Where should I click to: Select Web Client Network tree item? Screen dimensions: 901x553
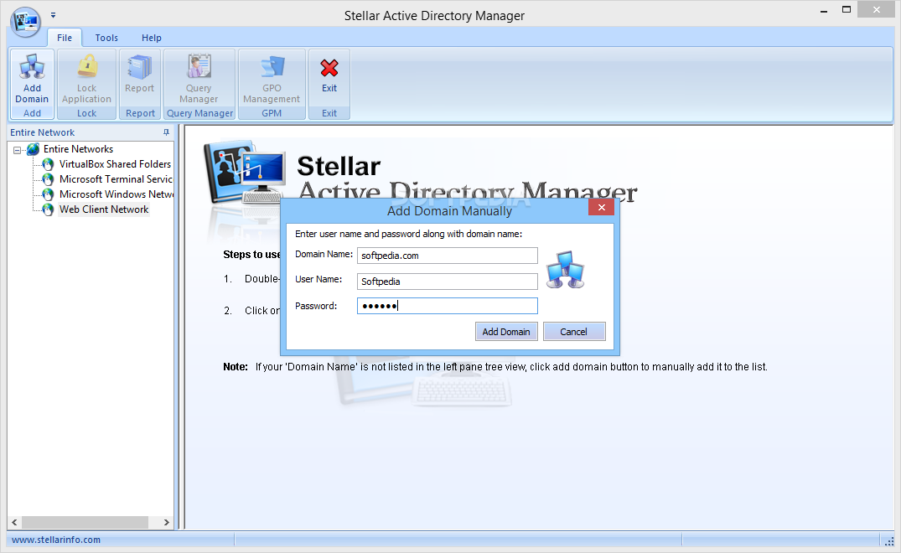[104, 209]
